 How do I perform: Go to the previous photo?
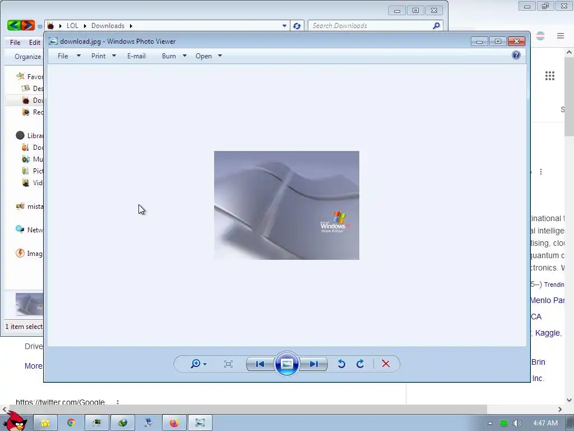[x=260, y=364]
